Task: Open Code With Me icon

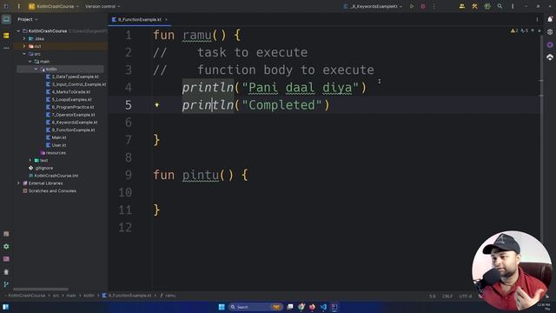Action: [462, 6]
